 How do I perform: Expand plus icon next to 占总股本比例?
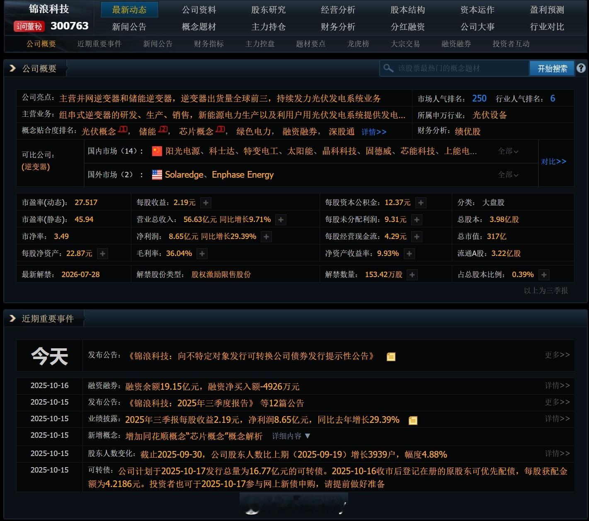pos(544,275)
